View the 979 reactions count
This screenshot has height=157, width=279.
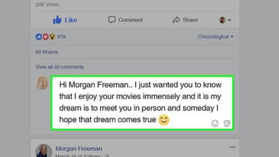pos(61,37)
